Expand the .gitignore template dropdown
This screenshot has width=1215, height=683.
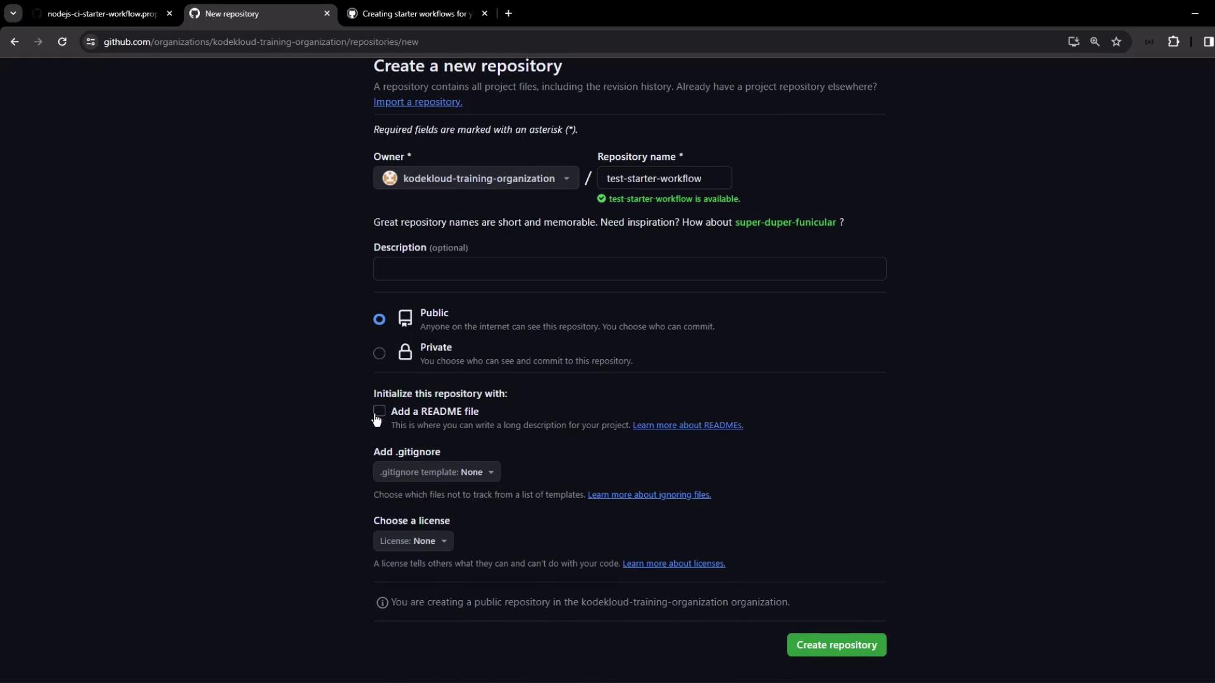tap(437, 472)
